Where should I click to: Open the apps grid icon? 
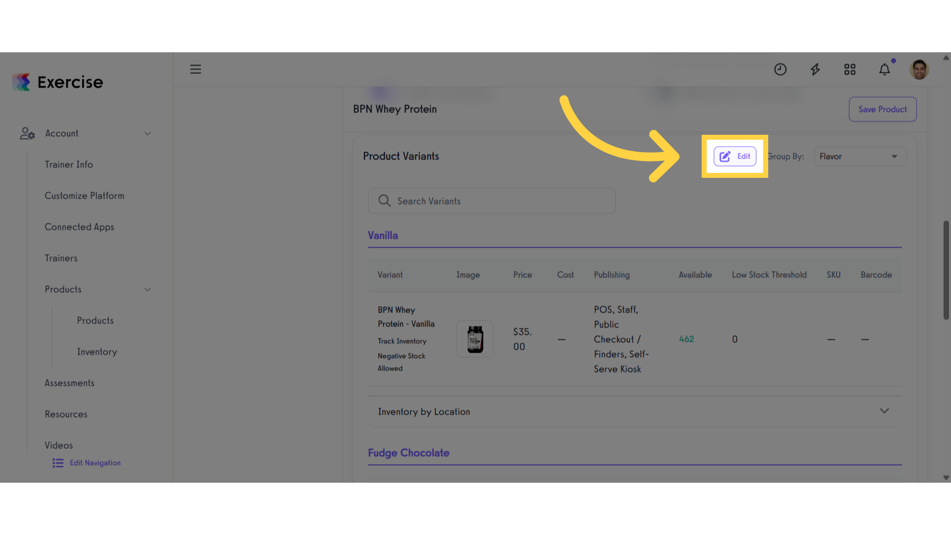point(850,69)
